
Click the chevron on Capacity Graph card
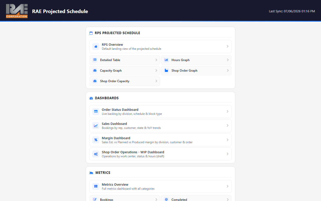(x=156, y=71)
